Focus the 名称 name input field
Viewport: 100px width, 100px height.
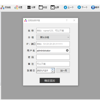(x=53, y=31)
